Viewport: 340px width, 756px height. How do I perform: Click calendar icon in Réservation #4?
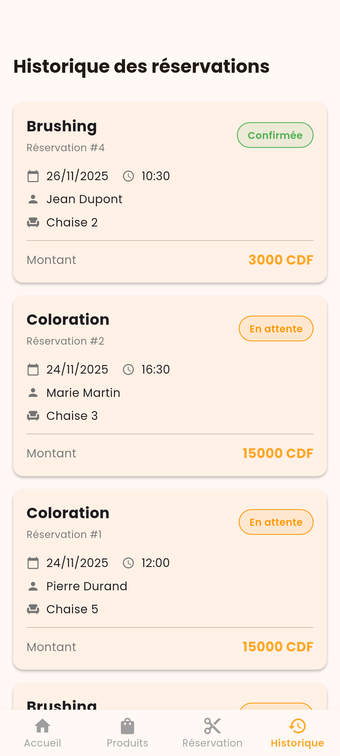tap(33, 176)
